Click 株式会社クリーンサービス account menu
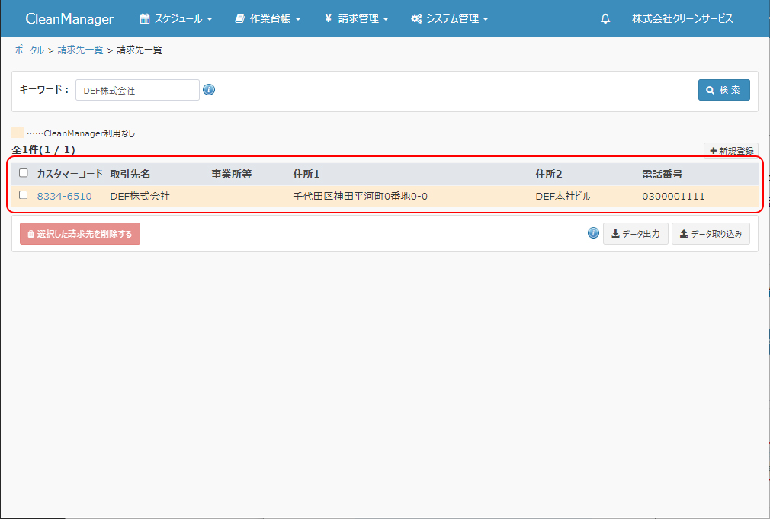Viewport: 770px width, 519px height. click(682, 19)
